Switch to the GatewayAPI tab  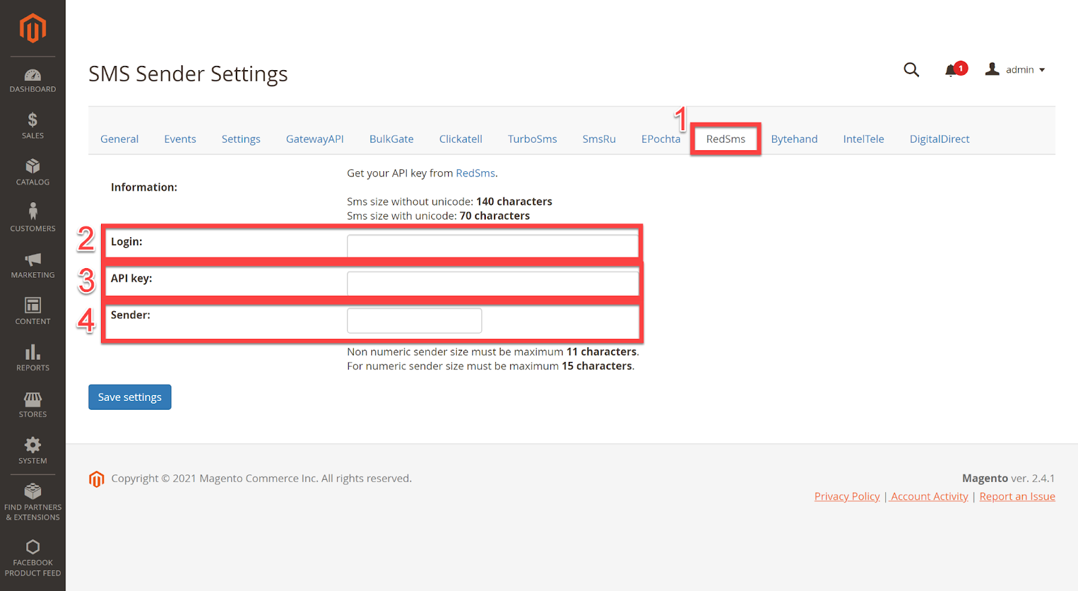pos(315,139)
